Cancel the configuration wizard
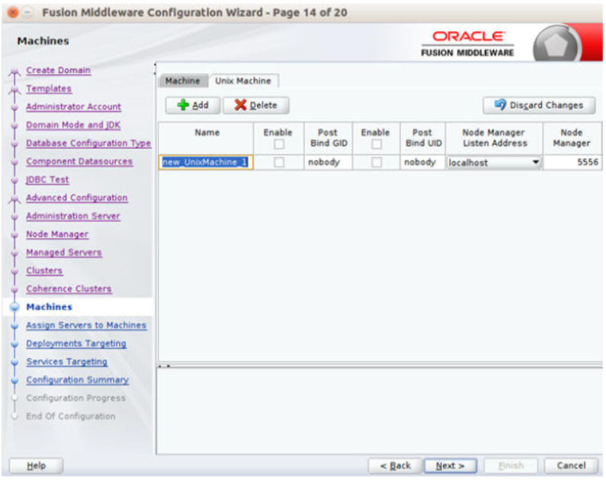 571,465
